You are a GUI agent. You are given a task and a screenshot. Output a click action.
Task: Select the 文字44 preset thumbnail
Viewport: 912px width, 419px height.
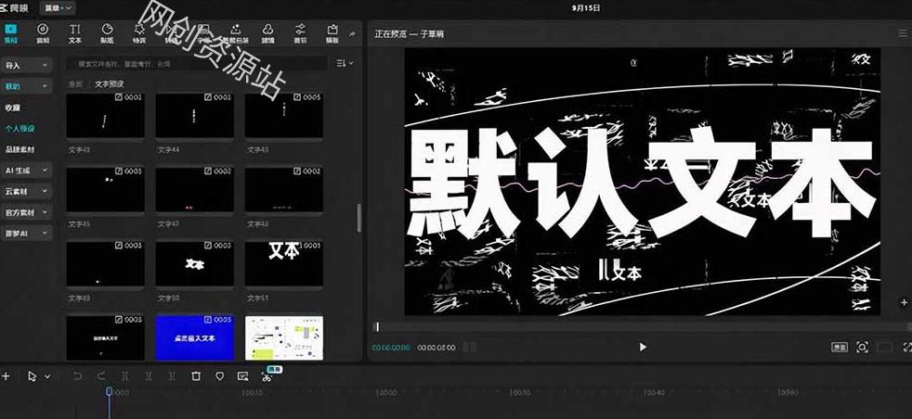click(194, 115)
